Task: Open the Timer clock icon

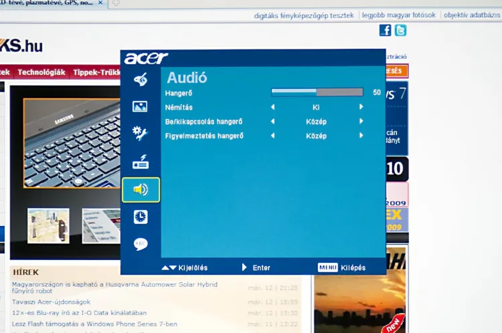Action: 140,217
